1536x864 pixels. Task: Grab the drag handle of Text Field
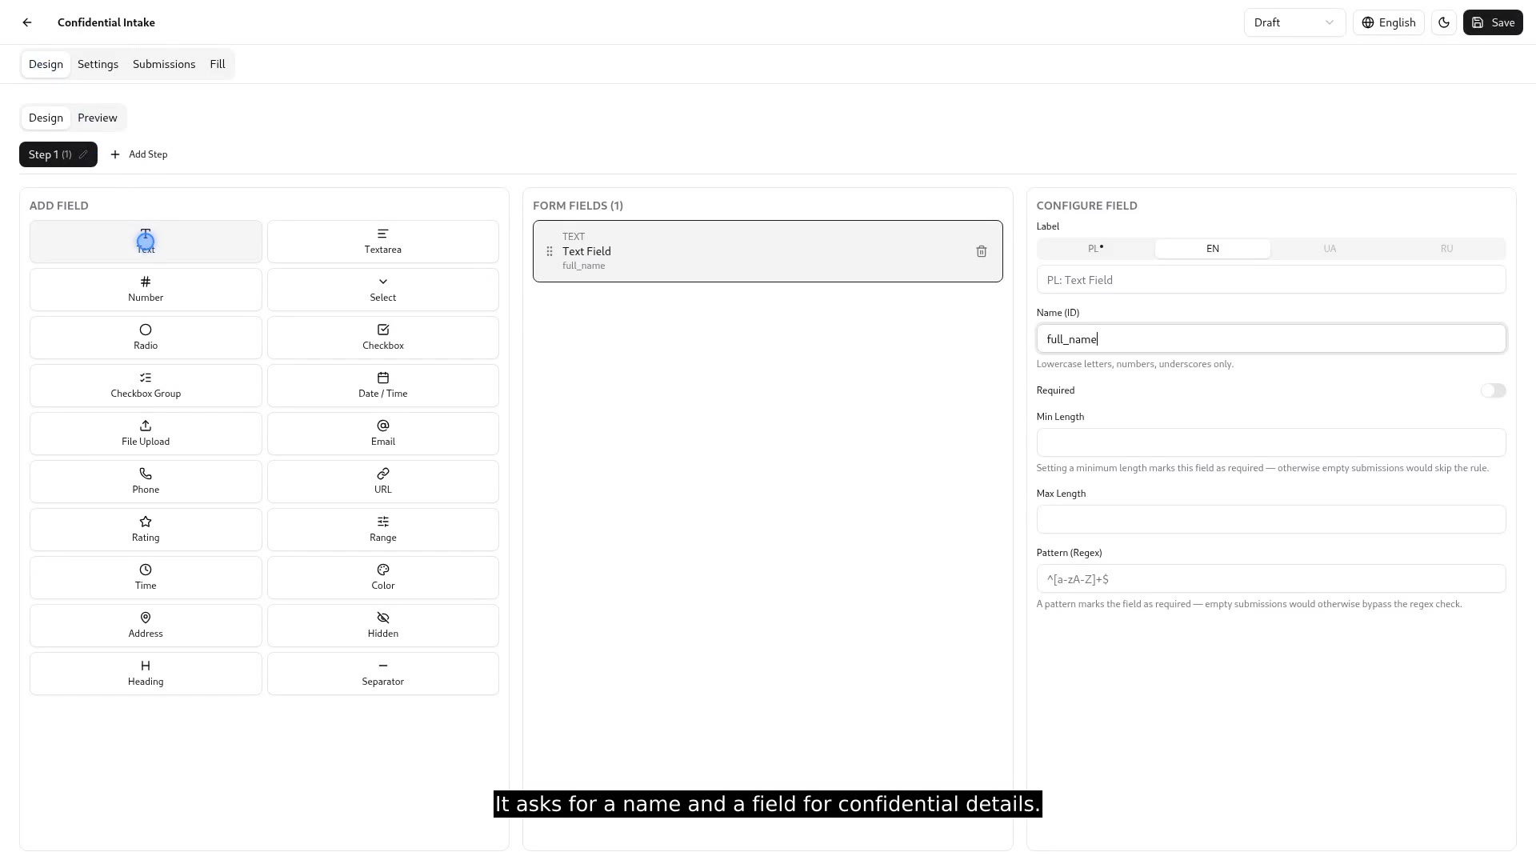[550, 251]
